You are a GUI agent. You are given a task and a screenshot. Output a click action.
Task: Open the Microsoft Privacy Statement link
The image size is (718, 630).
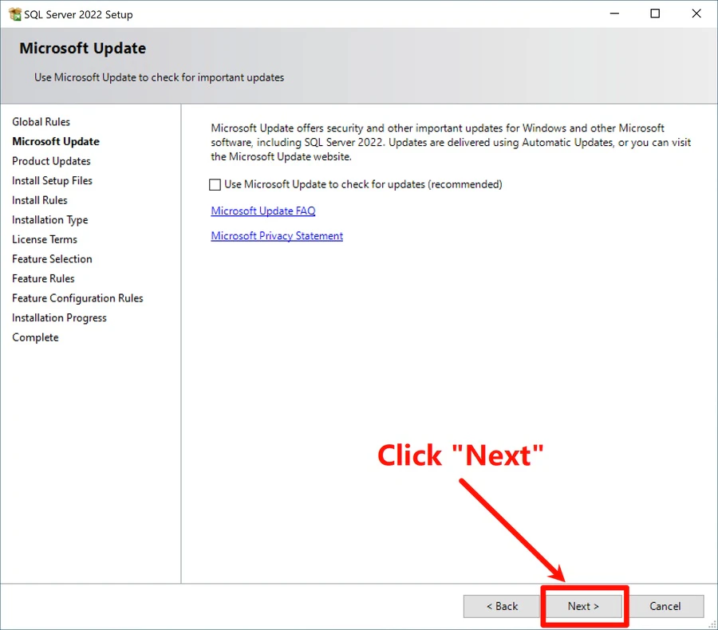(x=277, y=236)
